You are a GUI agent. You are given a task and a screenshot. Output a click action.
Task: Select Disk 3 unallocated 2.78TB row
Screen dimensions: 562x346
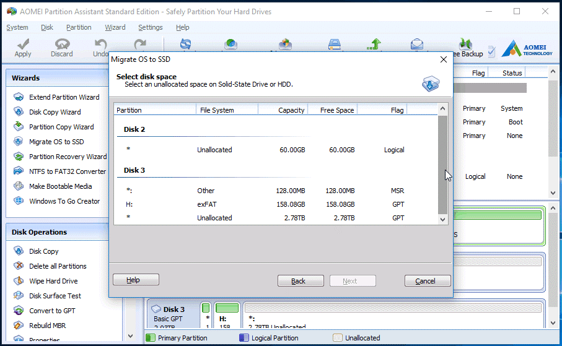point(276,218)
